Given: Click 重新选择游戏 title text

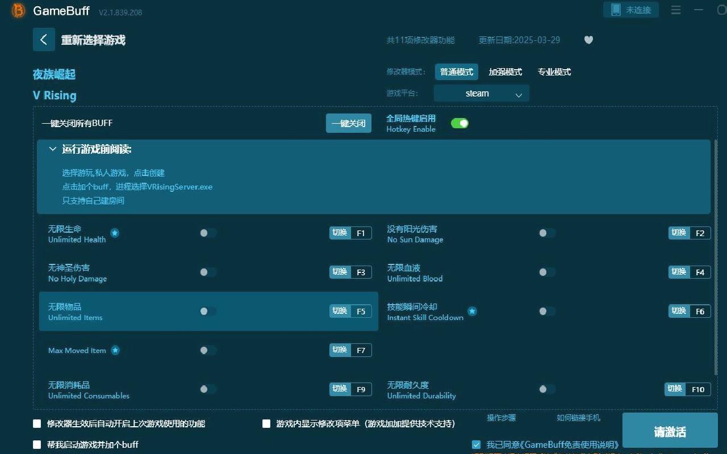Looking at the screenshot, I should [93, 40].
